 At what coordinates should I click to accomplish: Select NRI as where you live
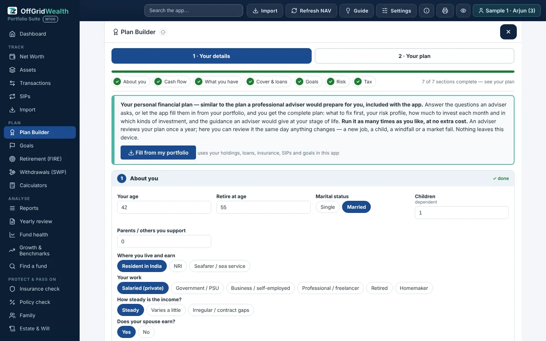click(x=178, y=266)
